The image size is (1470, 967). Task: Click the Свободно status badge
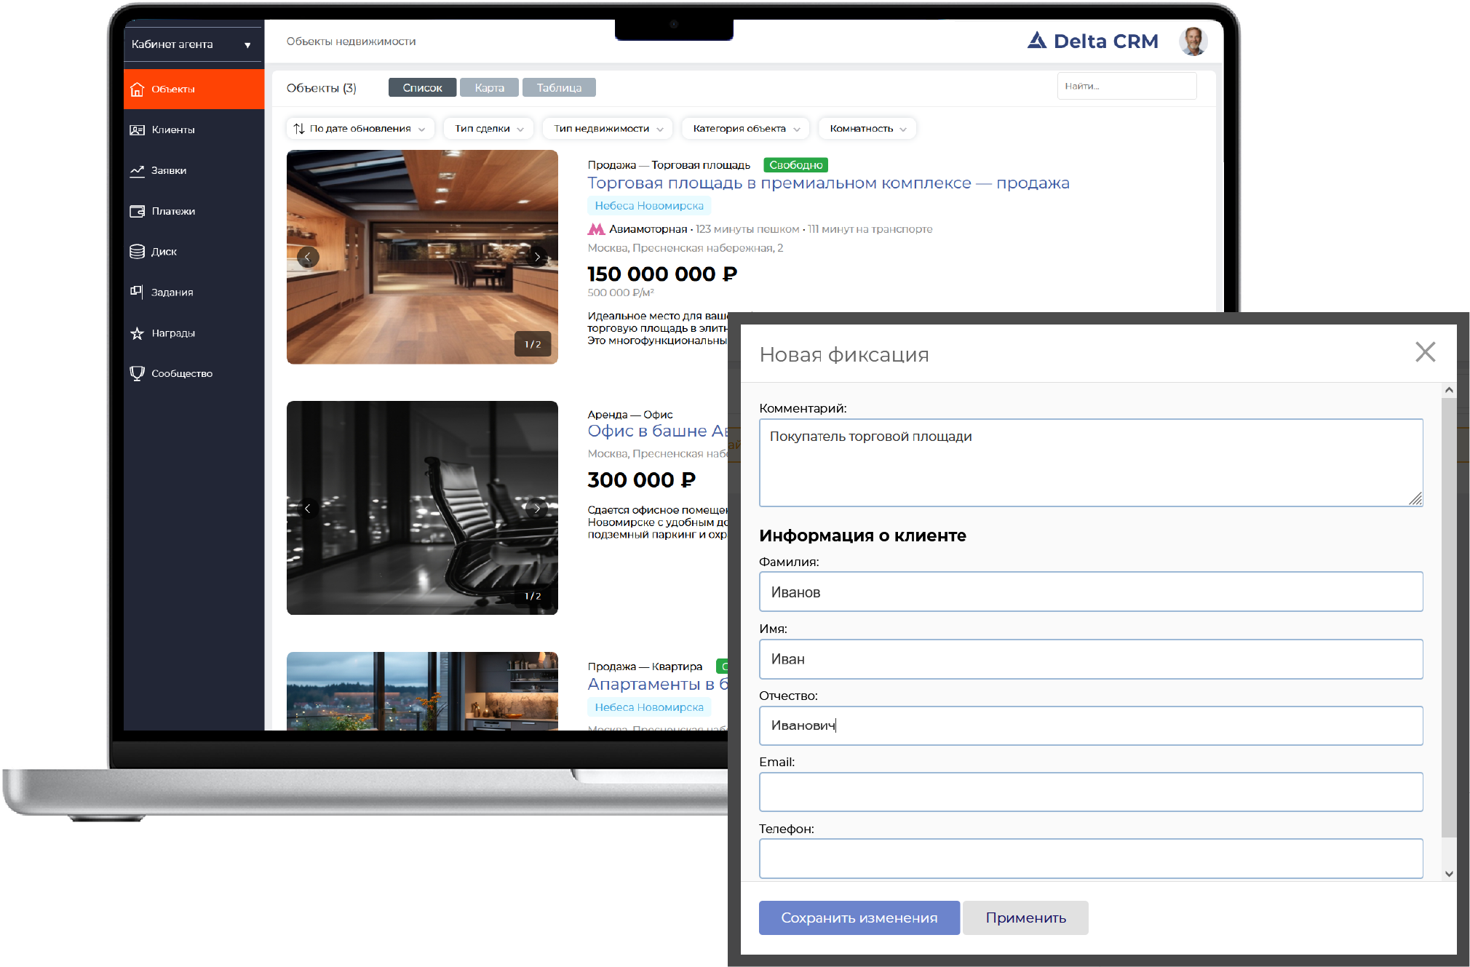[x=796, y=165]
